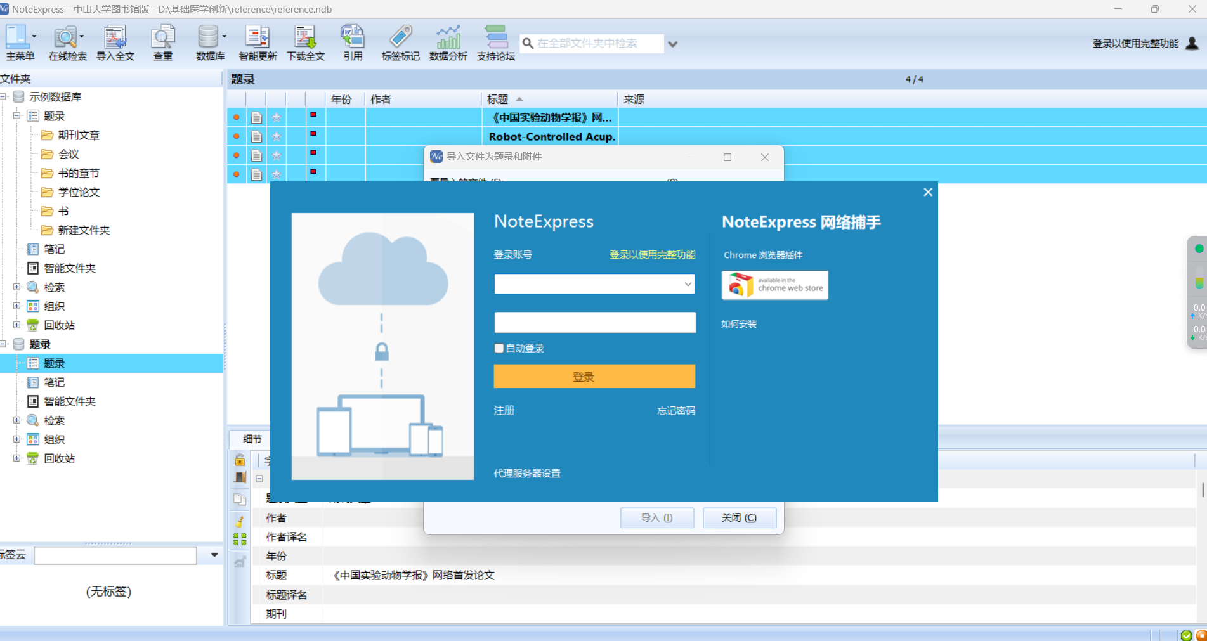Click the 在线检索 online search icon

[x=65, y=37]
